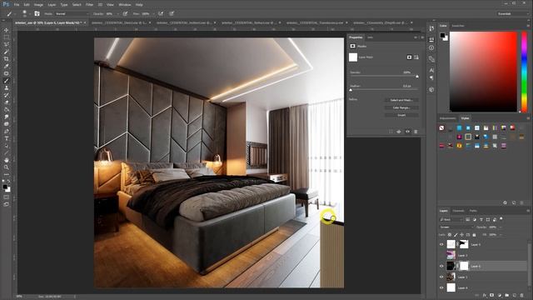Open the layer Fill dropdown arrow
Viewport: 533px width, 300px height.
(x=500, y=235)
